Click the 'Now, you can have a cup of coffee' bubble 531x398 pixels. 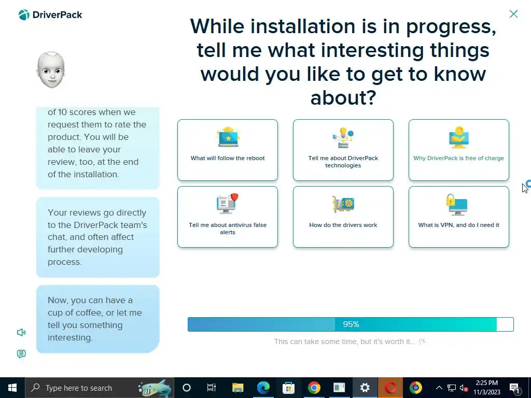[98, 319]
